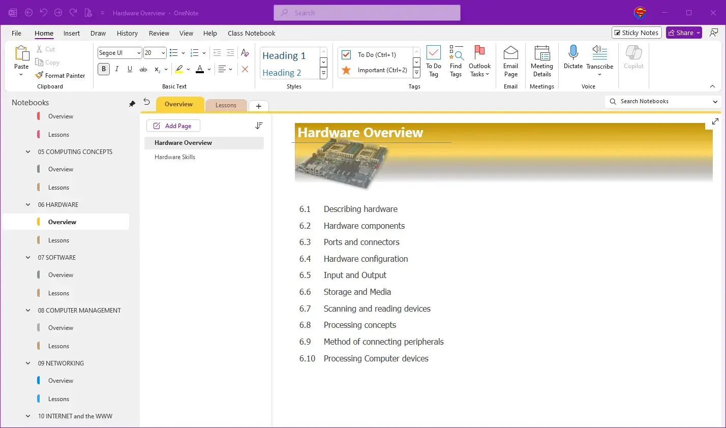726x428 pixels.
Task: Toggle italic formatting
Action: point(117,69)
